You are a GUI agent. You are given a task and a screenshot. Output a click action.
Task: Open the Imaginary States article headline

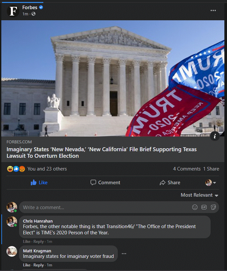(102, 153)
